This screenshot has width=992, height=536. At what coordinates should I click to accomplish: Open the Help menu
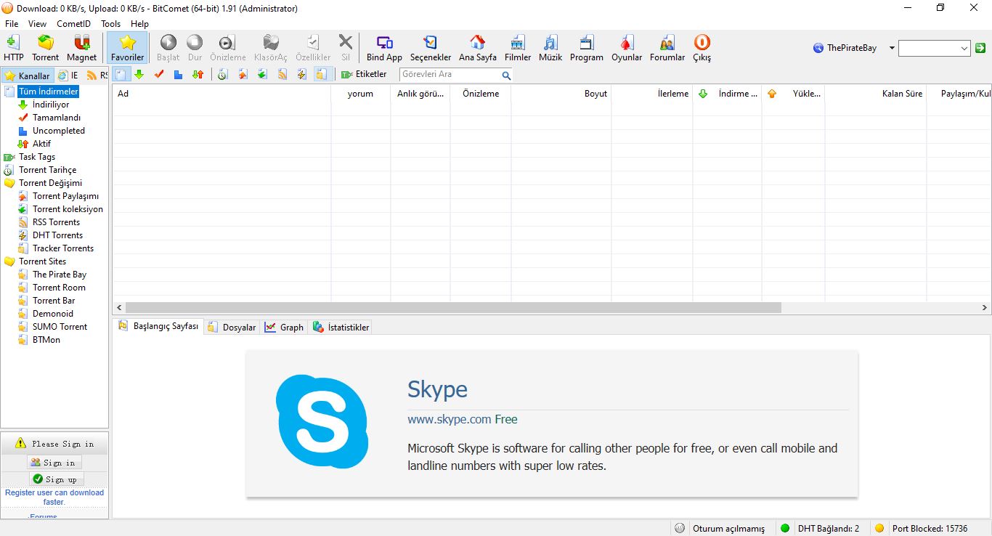[139, 24]
